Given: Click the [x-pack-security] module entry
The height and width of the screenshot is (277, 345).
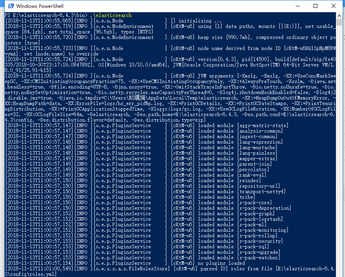Looking at the screenshot, I should pos(260,241).
